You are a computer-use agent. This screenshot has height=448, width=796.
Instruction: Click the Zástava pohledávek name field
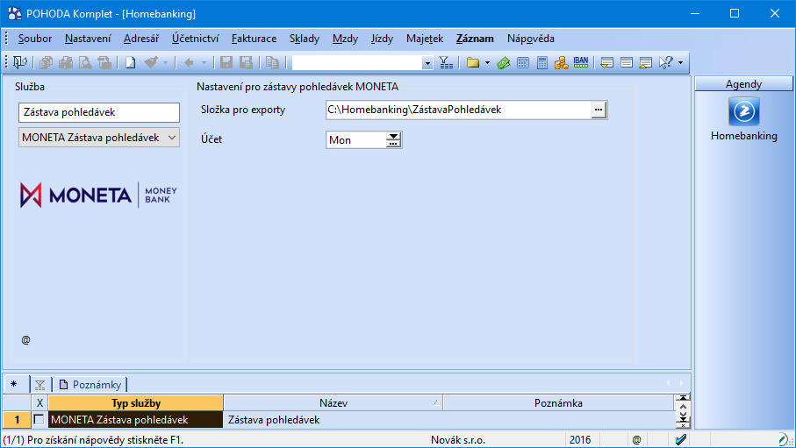98,112
